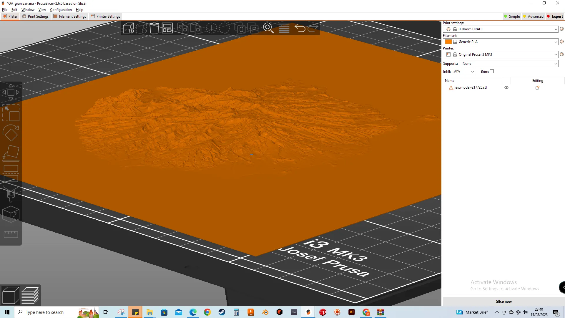Enable the Brim checkbox
Screen dimensions: 565x318
click(492, 72)
